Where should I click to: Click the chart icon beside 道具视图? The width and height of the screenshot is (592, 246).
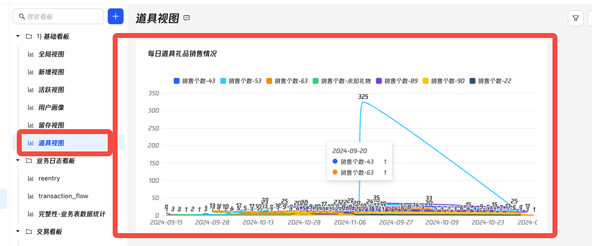click(31, 143)
